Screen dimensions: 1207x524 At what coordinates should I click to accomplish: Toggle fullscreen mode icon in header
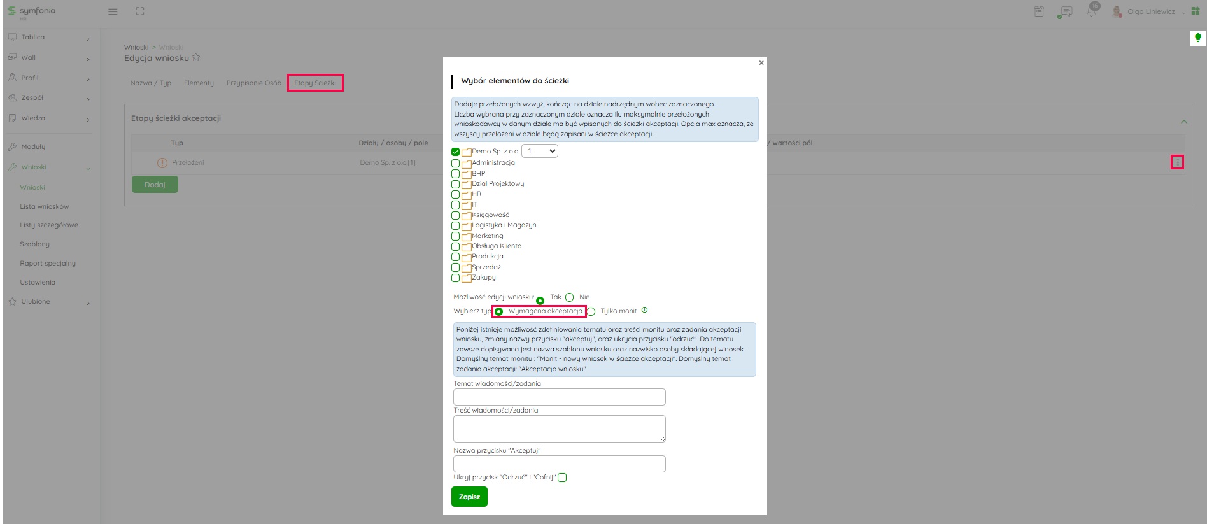(140, 11)
